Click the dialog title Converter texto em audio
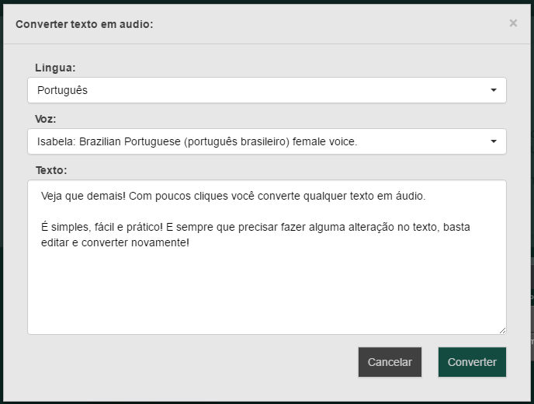This screenshot has width=534, height=404. pyautogui.click(x=85, y=24)
